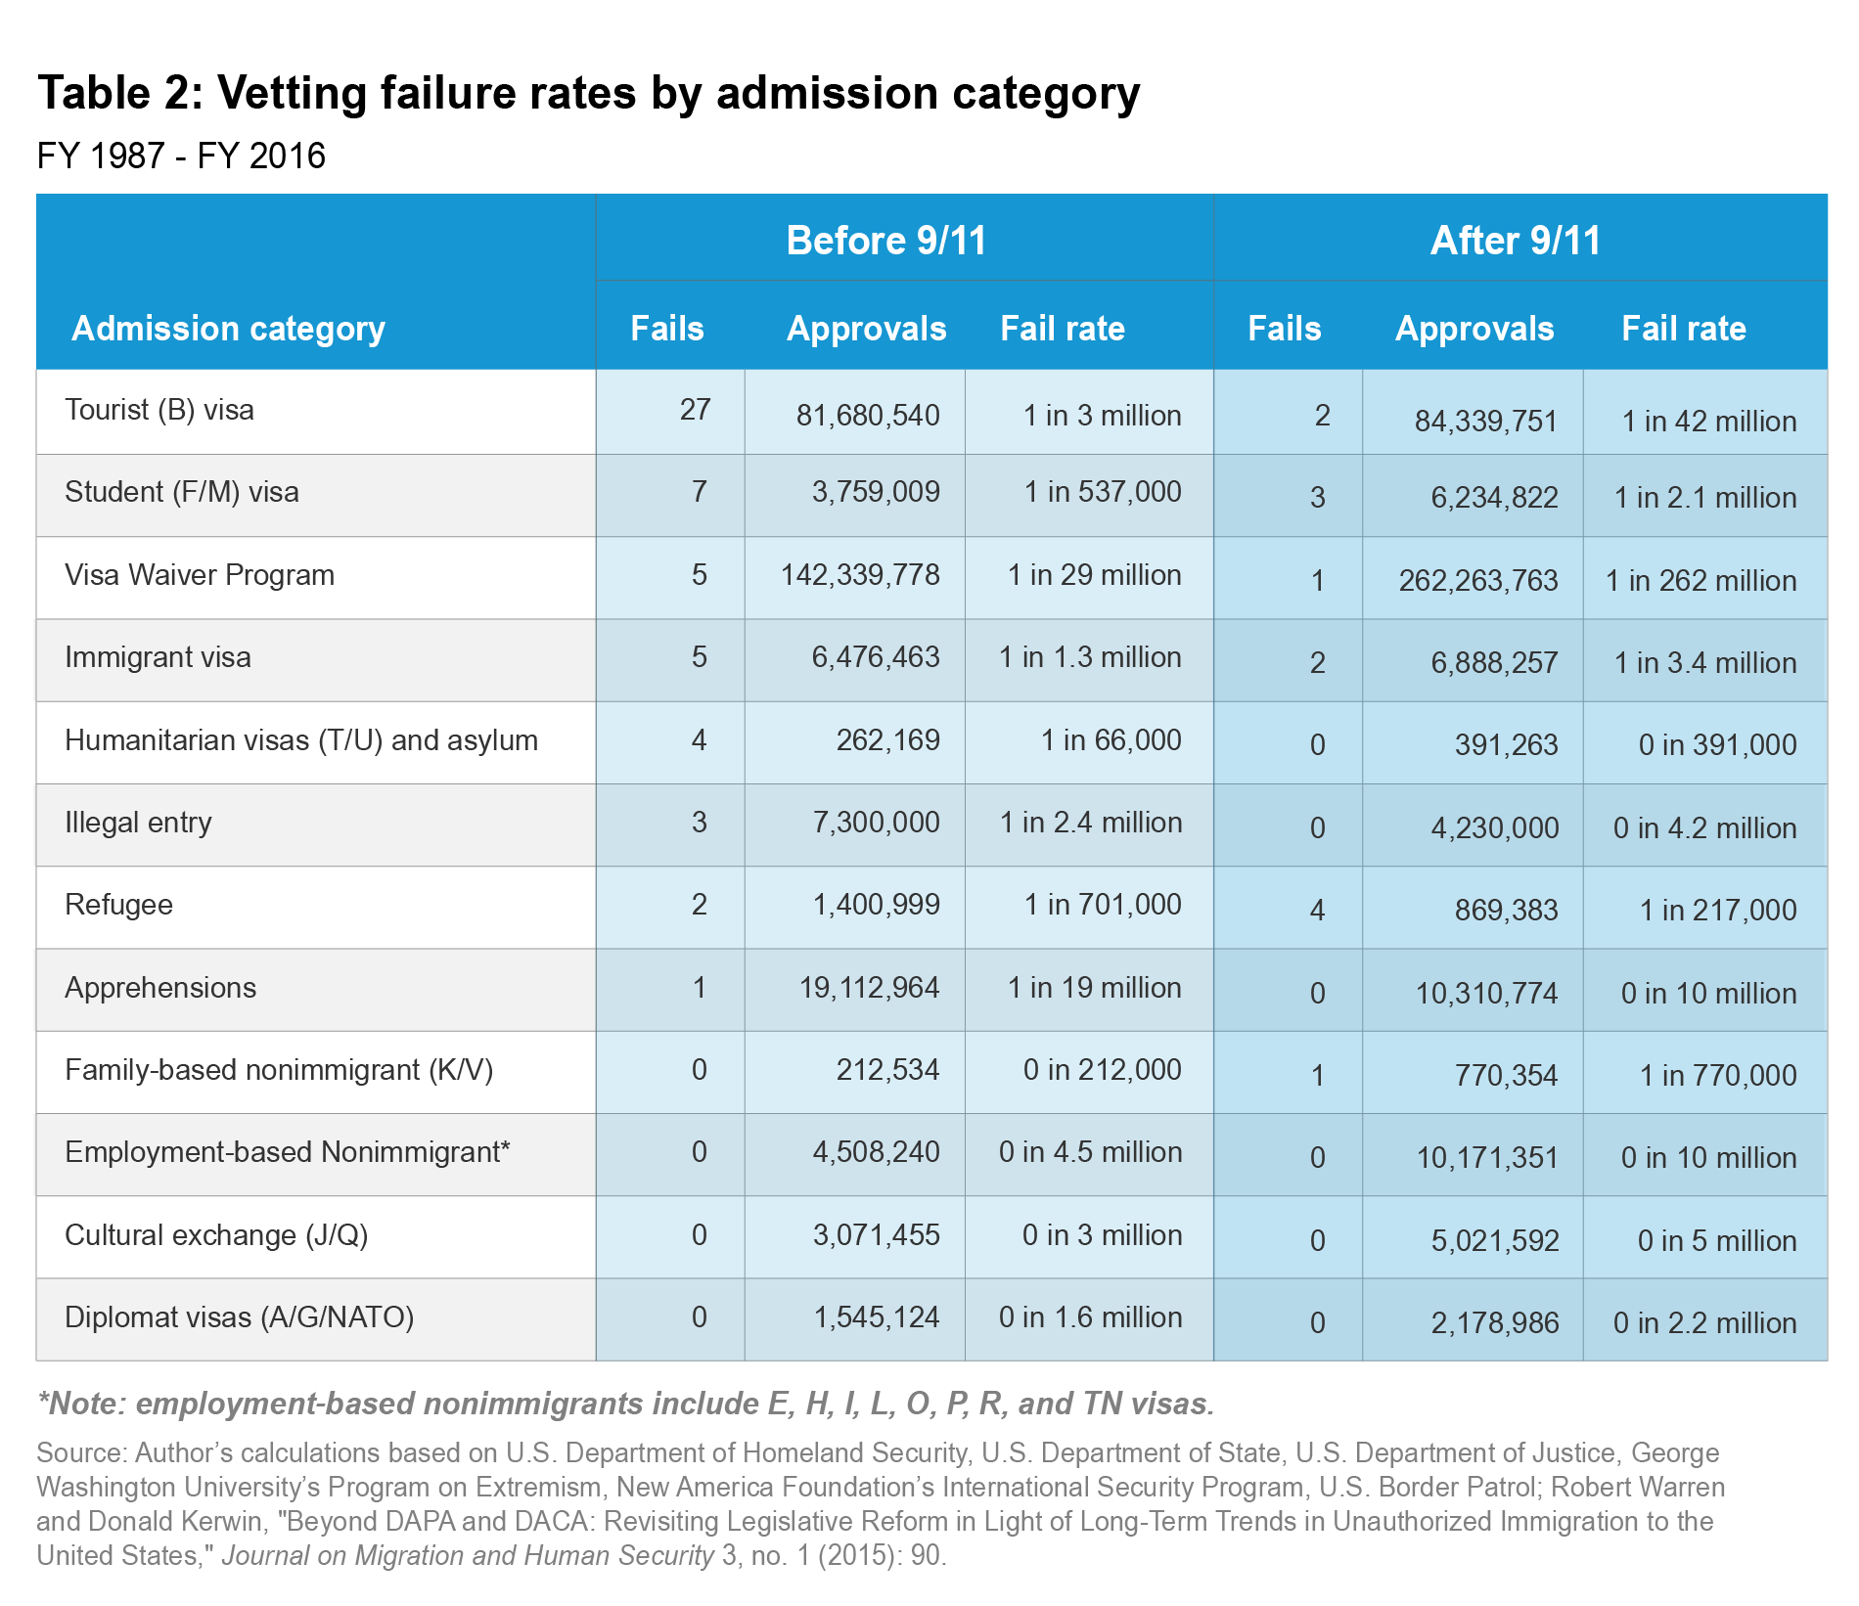Screen dimensions: 1859x1606
Task: Click the 'Visa Waiver Program' row label
Action: pyautogui.click(x=200, y=575)
